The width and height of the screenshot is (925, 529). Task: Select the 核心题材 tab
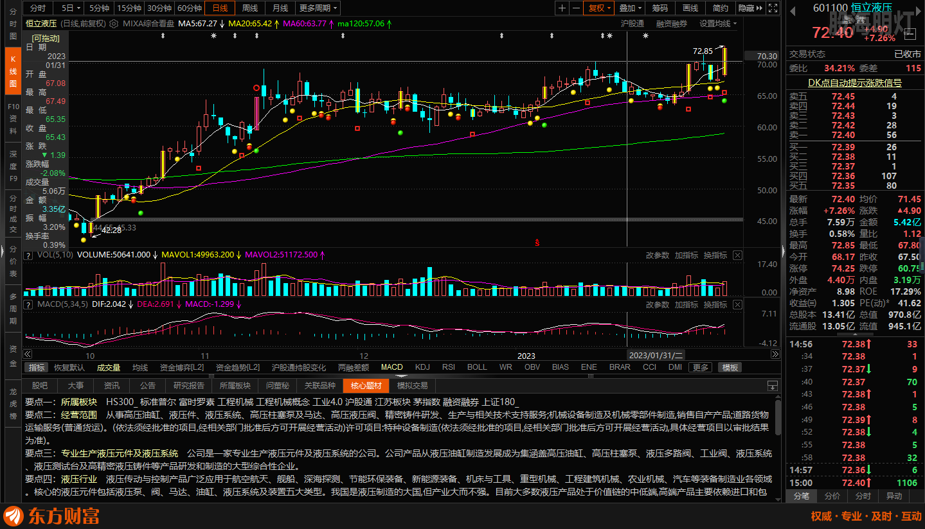click(366, 386)
